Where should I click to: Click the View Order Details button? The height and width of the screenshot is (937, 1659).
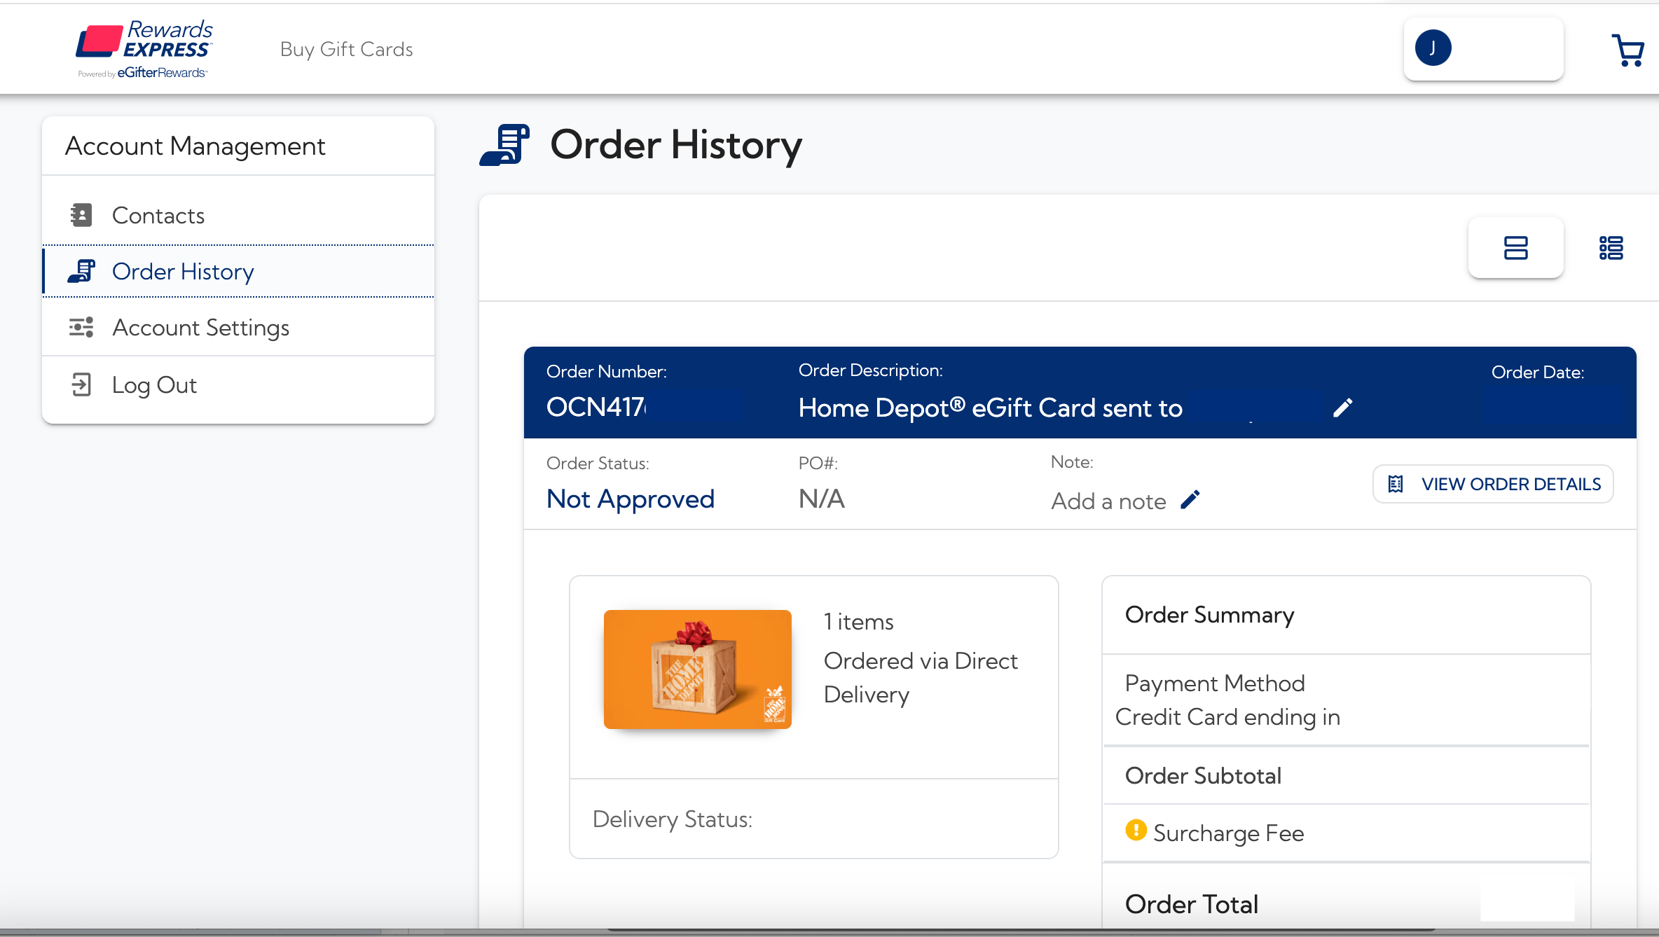1493,484
